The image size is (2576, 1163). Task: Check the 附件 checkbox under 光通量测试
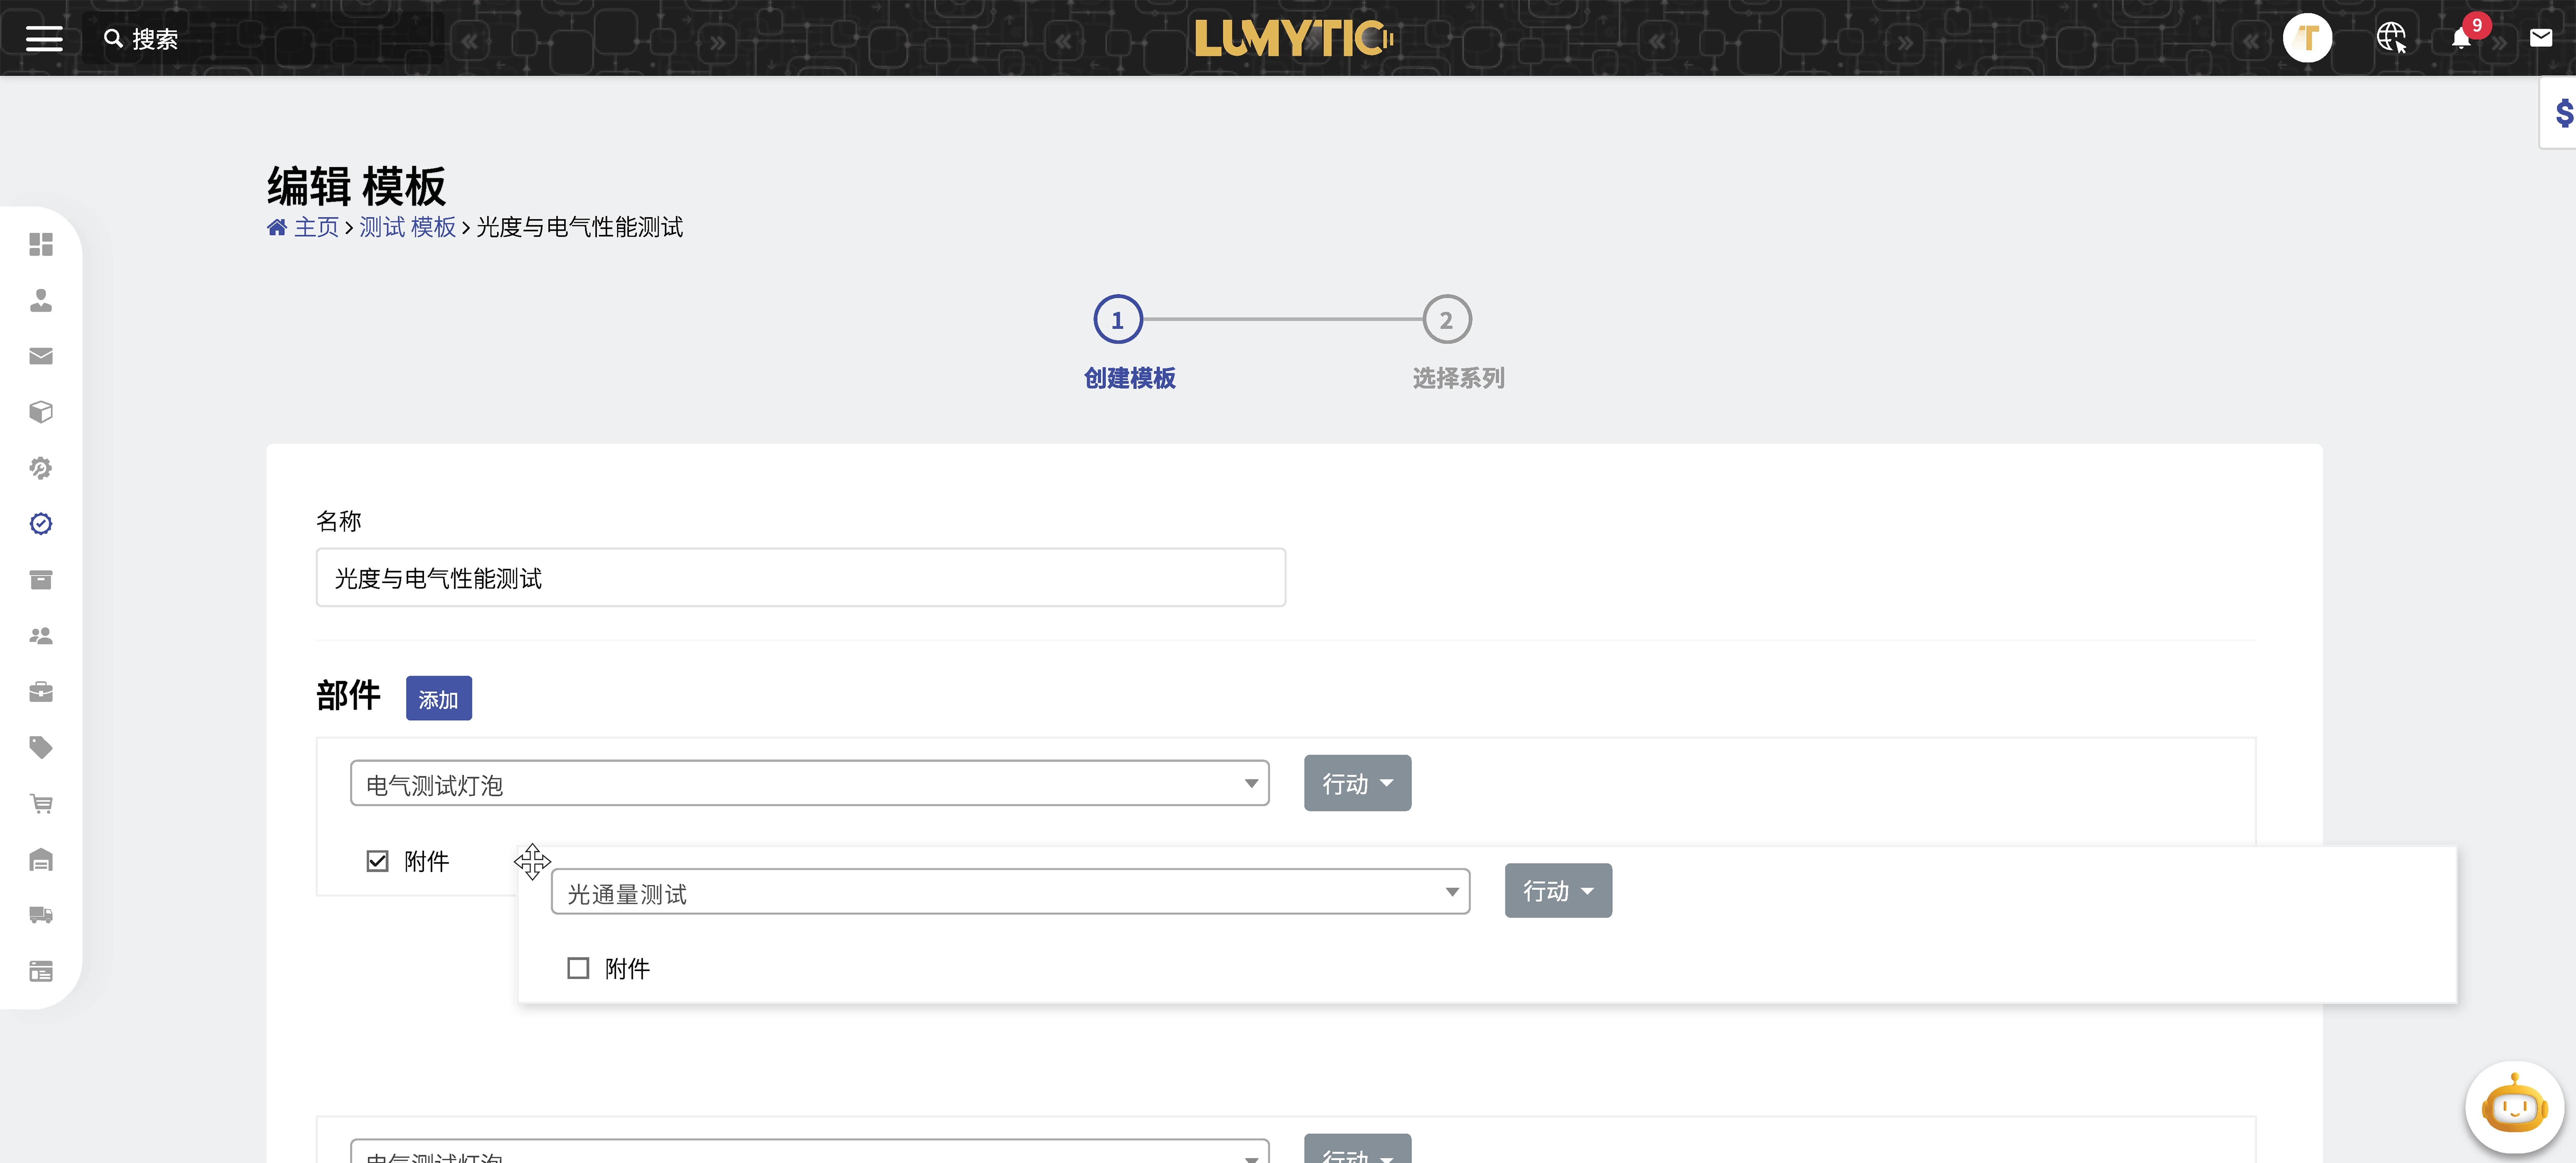[578, 968]
